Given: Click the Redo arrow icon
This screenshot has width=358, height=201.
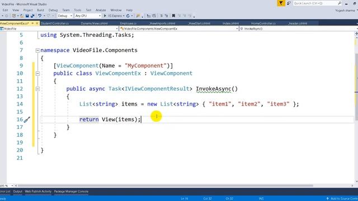Looking at the screenshot, I should click(x=48, y=16).
